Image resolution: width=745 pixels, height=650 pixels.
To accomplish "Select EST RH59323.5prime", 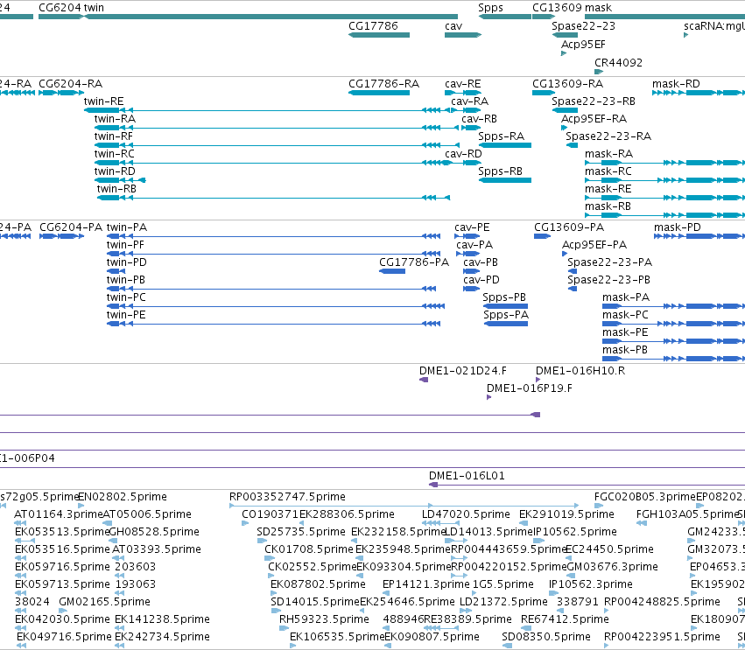I will click(x=324, y=619).
